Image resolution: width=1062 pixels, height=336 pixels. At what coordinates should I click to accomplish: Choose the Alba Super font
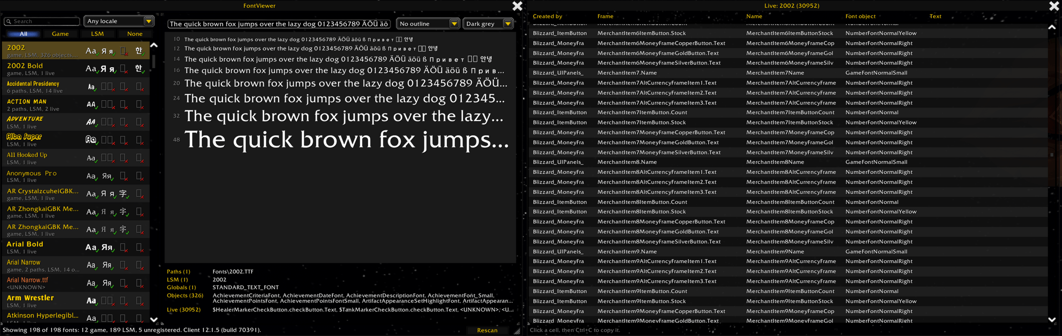click(x=76, y=140)
